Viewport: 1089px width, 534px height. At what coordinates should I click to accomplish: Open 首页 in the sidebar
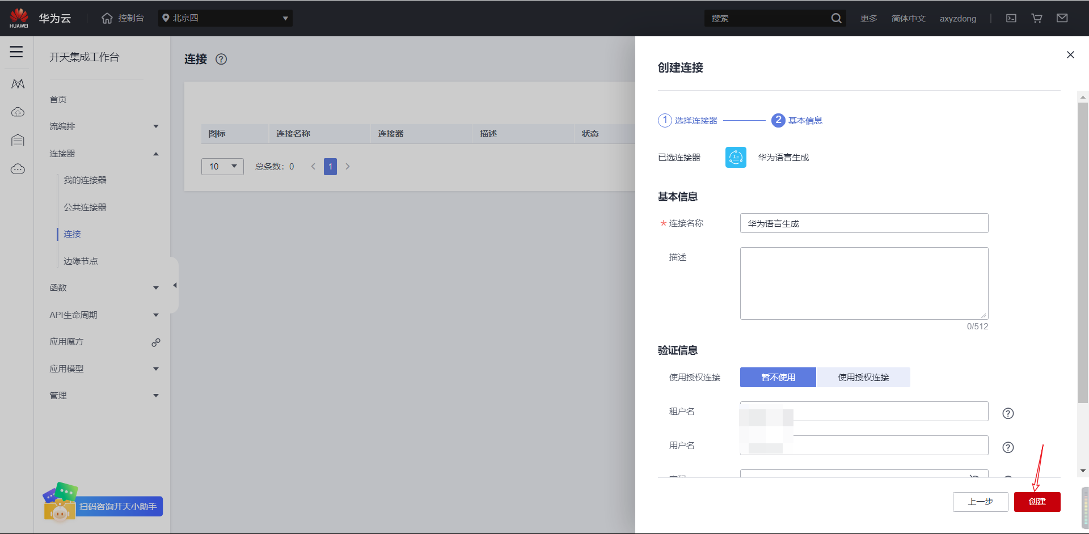point(58,100)
